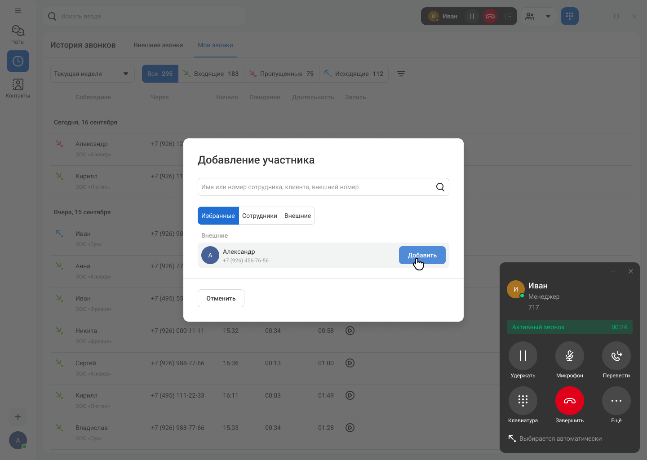Select the Избранные filter tab
Screen dimensions: 647x460
click(x=218, y=216)
